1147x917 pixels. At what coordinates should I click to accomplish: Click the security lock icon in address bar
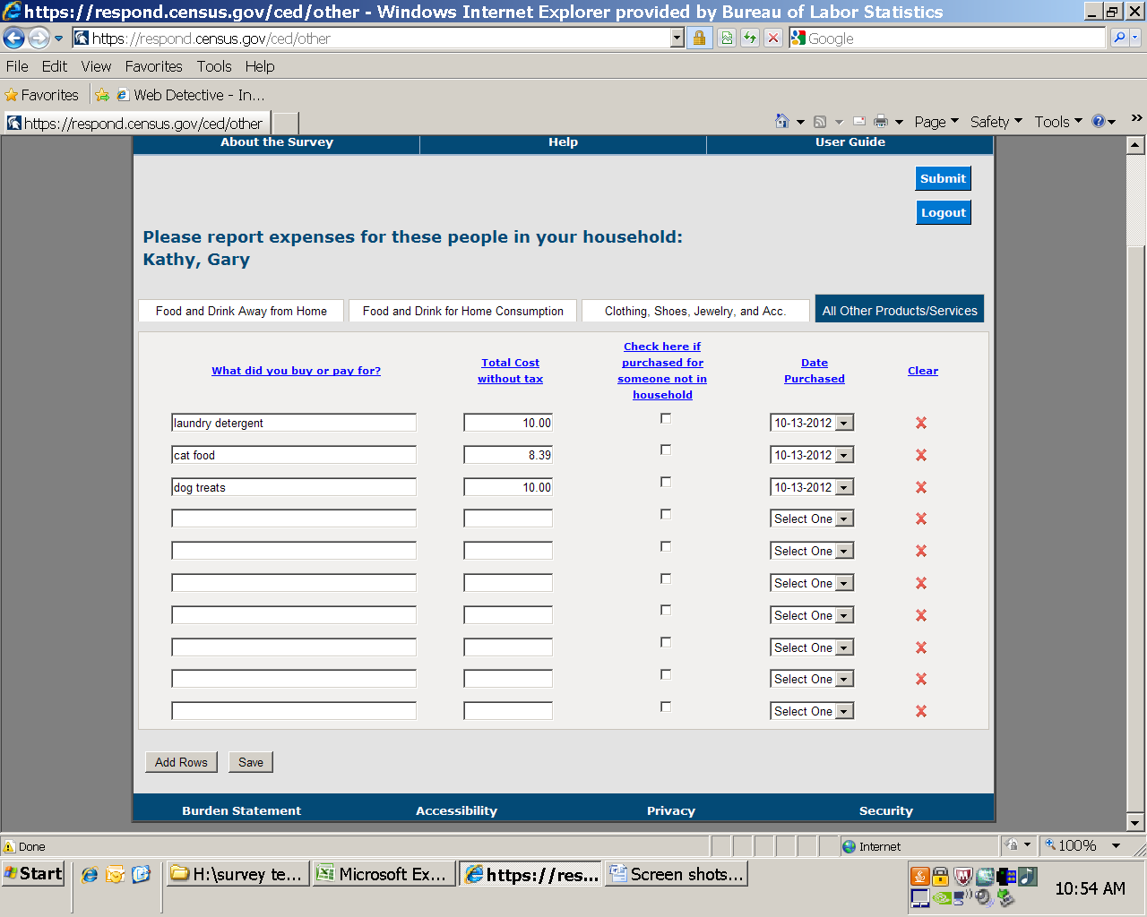[x=699, y=39]
